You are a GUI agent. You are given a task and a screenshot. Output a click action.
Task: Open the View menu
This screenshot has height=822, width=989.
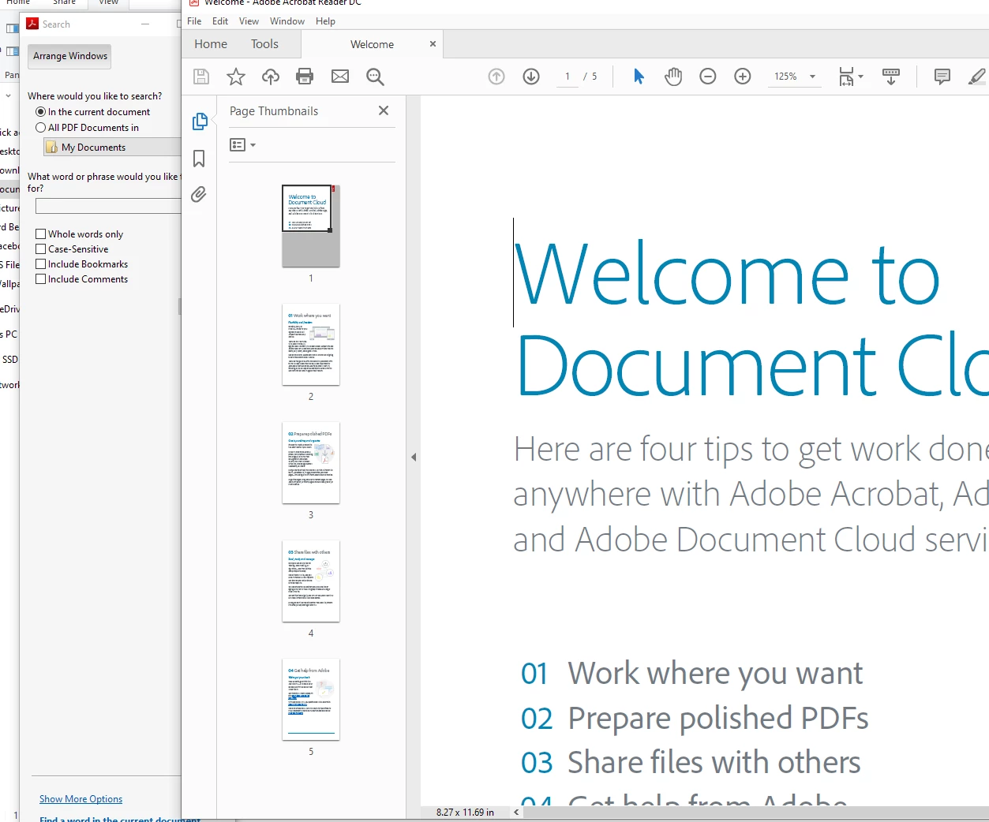coord(249,21)
